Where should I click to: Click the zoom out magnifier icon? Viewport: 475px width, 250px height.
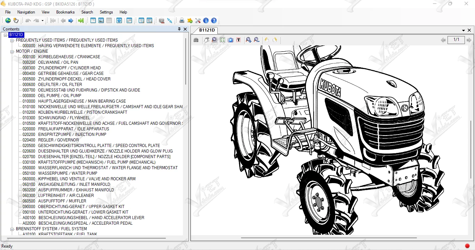click(x=257, y=40)
